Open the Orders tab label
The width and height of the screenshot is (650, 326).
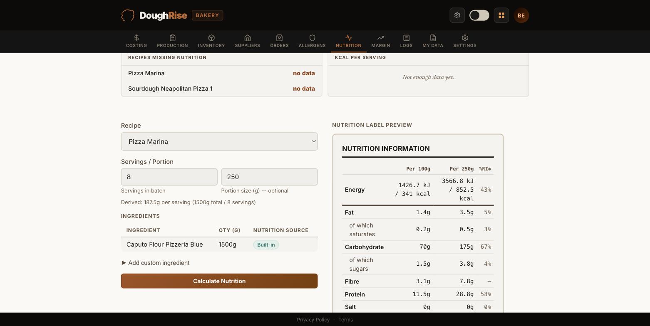[x=279, y=45]
